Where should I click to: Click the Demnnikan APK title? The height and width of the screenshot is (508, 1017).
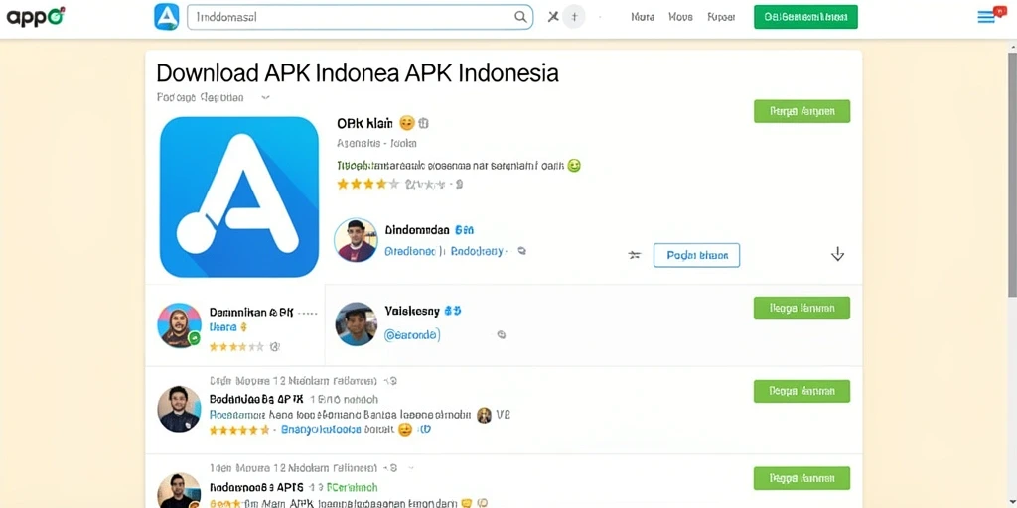pos(251,313)
